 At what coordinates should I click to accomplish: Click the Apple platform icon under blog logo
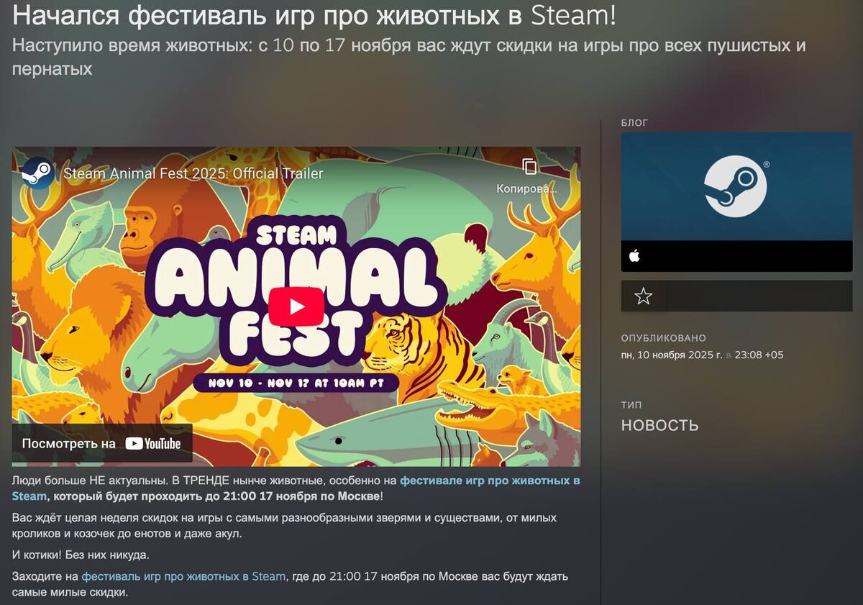click(x=634, y=256)
